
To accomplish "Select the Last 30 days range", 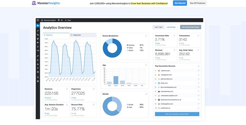I will (x=171, y=27).
